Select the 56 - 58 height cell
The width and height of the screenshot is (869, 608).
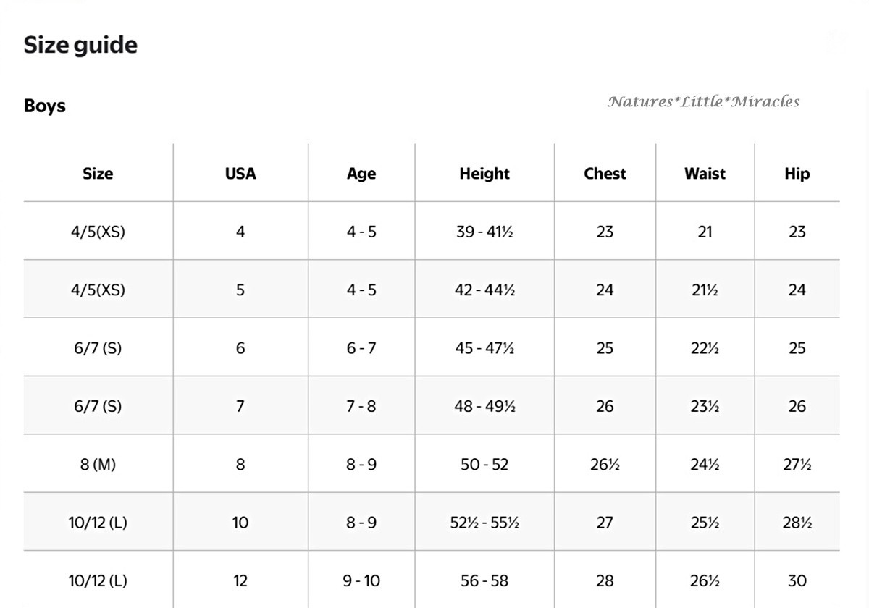pos(484,580)
